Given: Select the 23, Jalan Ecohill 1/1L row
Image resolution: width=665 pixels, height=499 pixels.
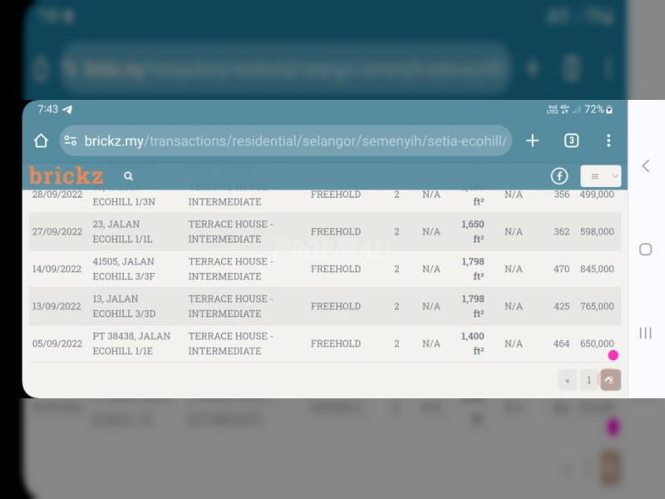Looking at the screenshot, I should 324,231.
